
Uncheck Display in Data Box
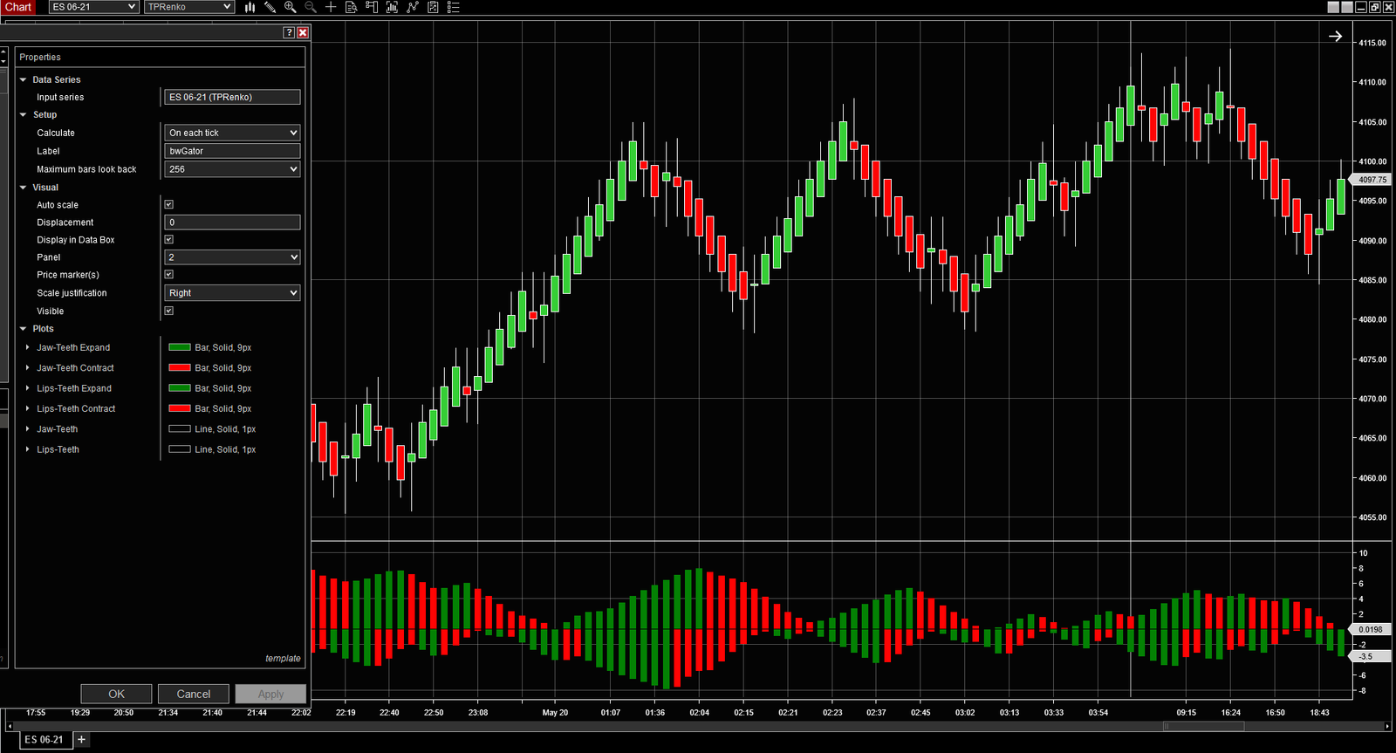click(169, 240)
